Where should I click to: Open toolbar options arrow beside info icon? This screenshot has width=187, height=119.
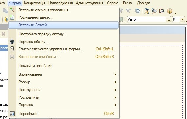(x=175, y=13)
